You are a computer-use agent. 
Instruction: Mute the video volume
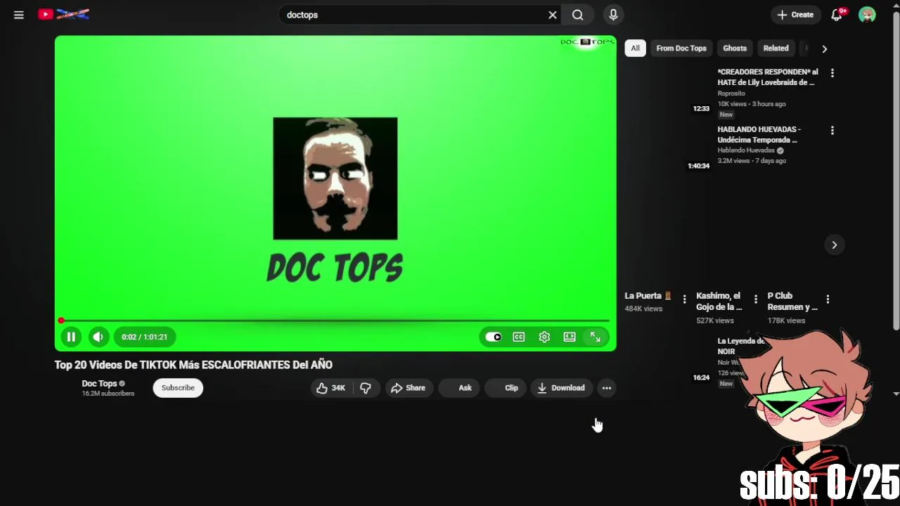click(98, 337)
